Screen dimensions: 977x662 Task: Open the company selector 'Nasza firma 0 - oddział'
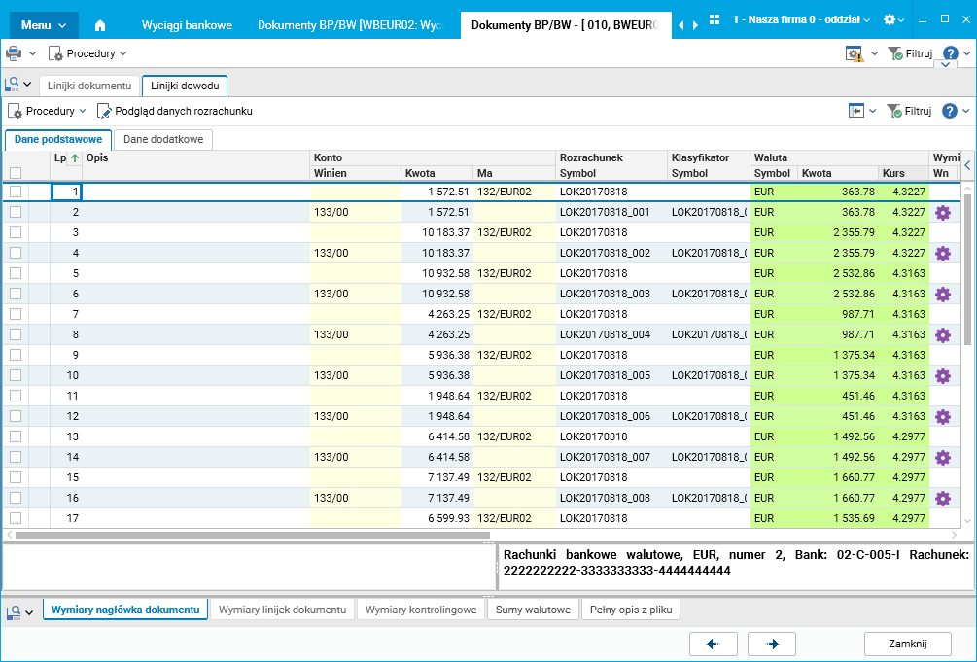pyautogui.click(x=801, y=19)
